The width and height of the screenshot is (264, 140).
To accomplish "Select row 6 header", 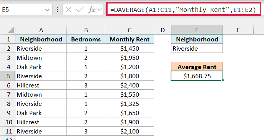I will click(8, 86).
